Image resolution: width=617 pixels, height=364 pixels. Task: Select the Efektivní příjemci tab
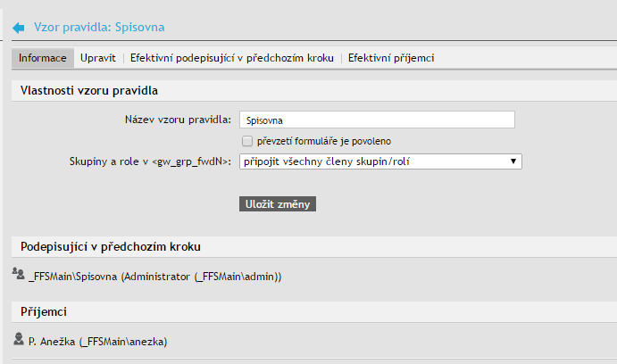[x=391, y=58]
